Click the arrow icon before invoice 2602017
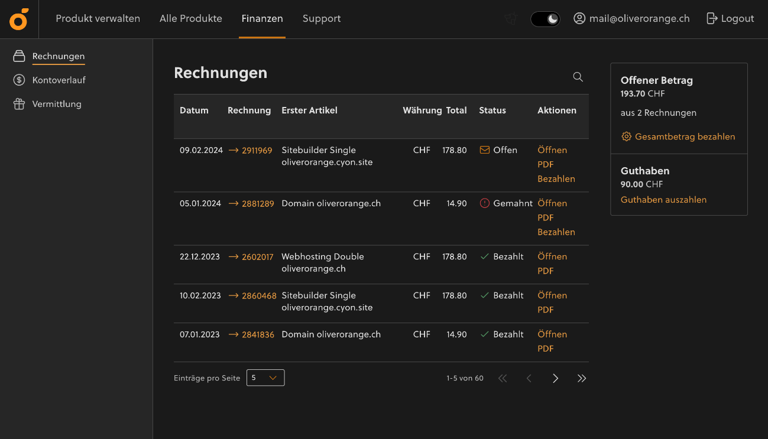The width and height of the screenshot is (768, 439). (233, 256)
